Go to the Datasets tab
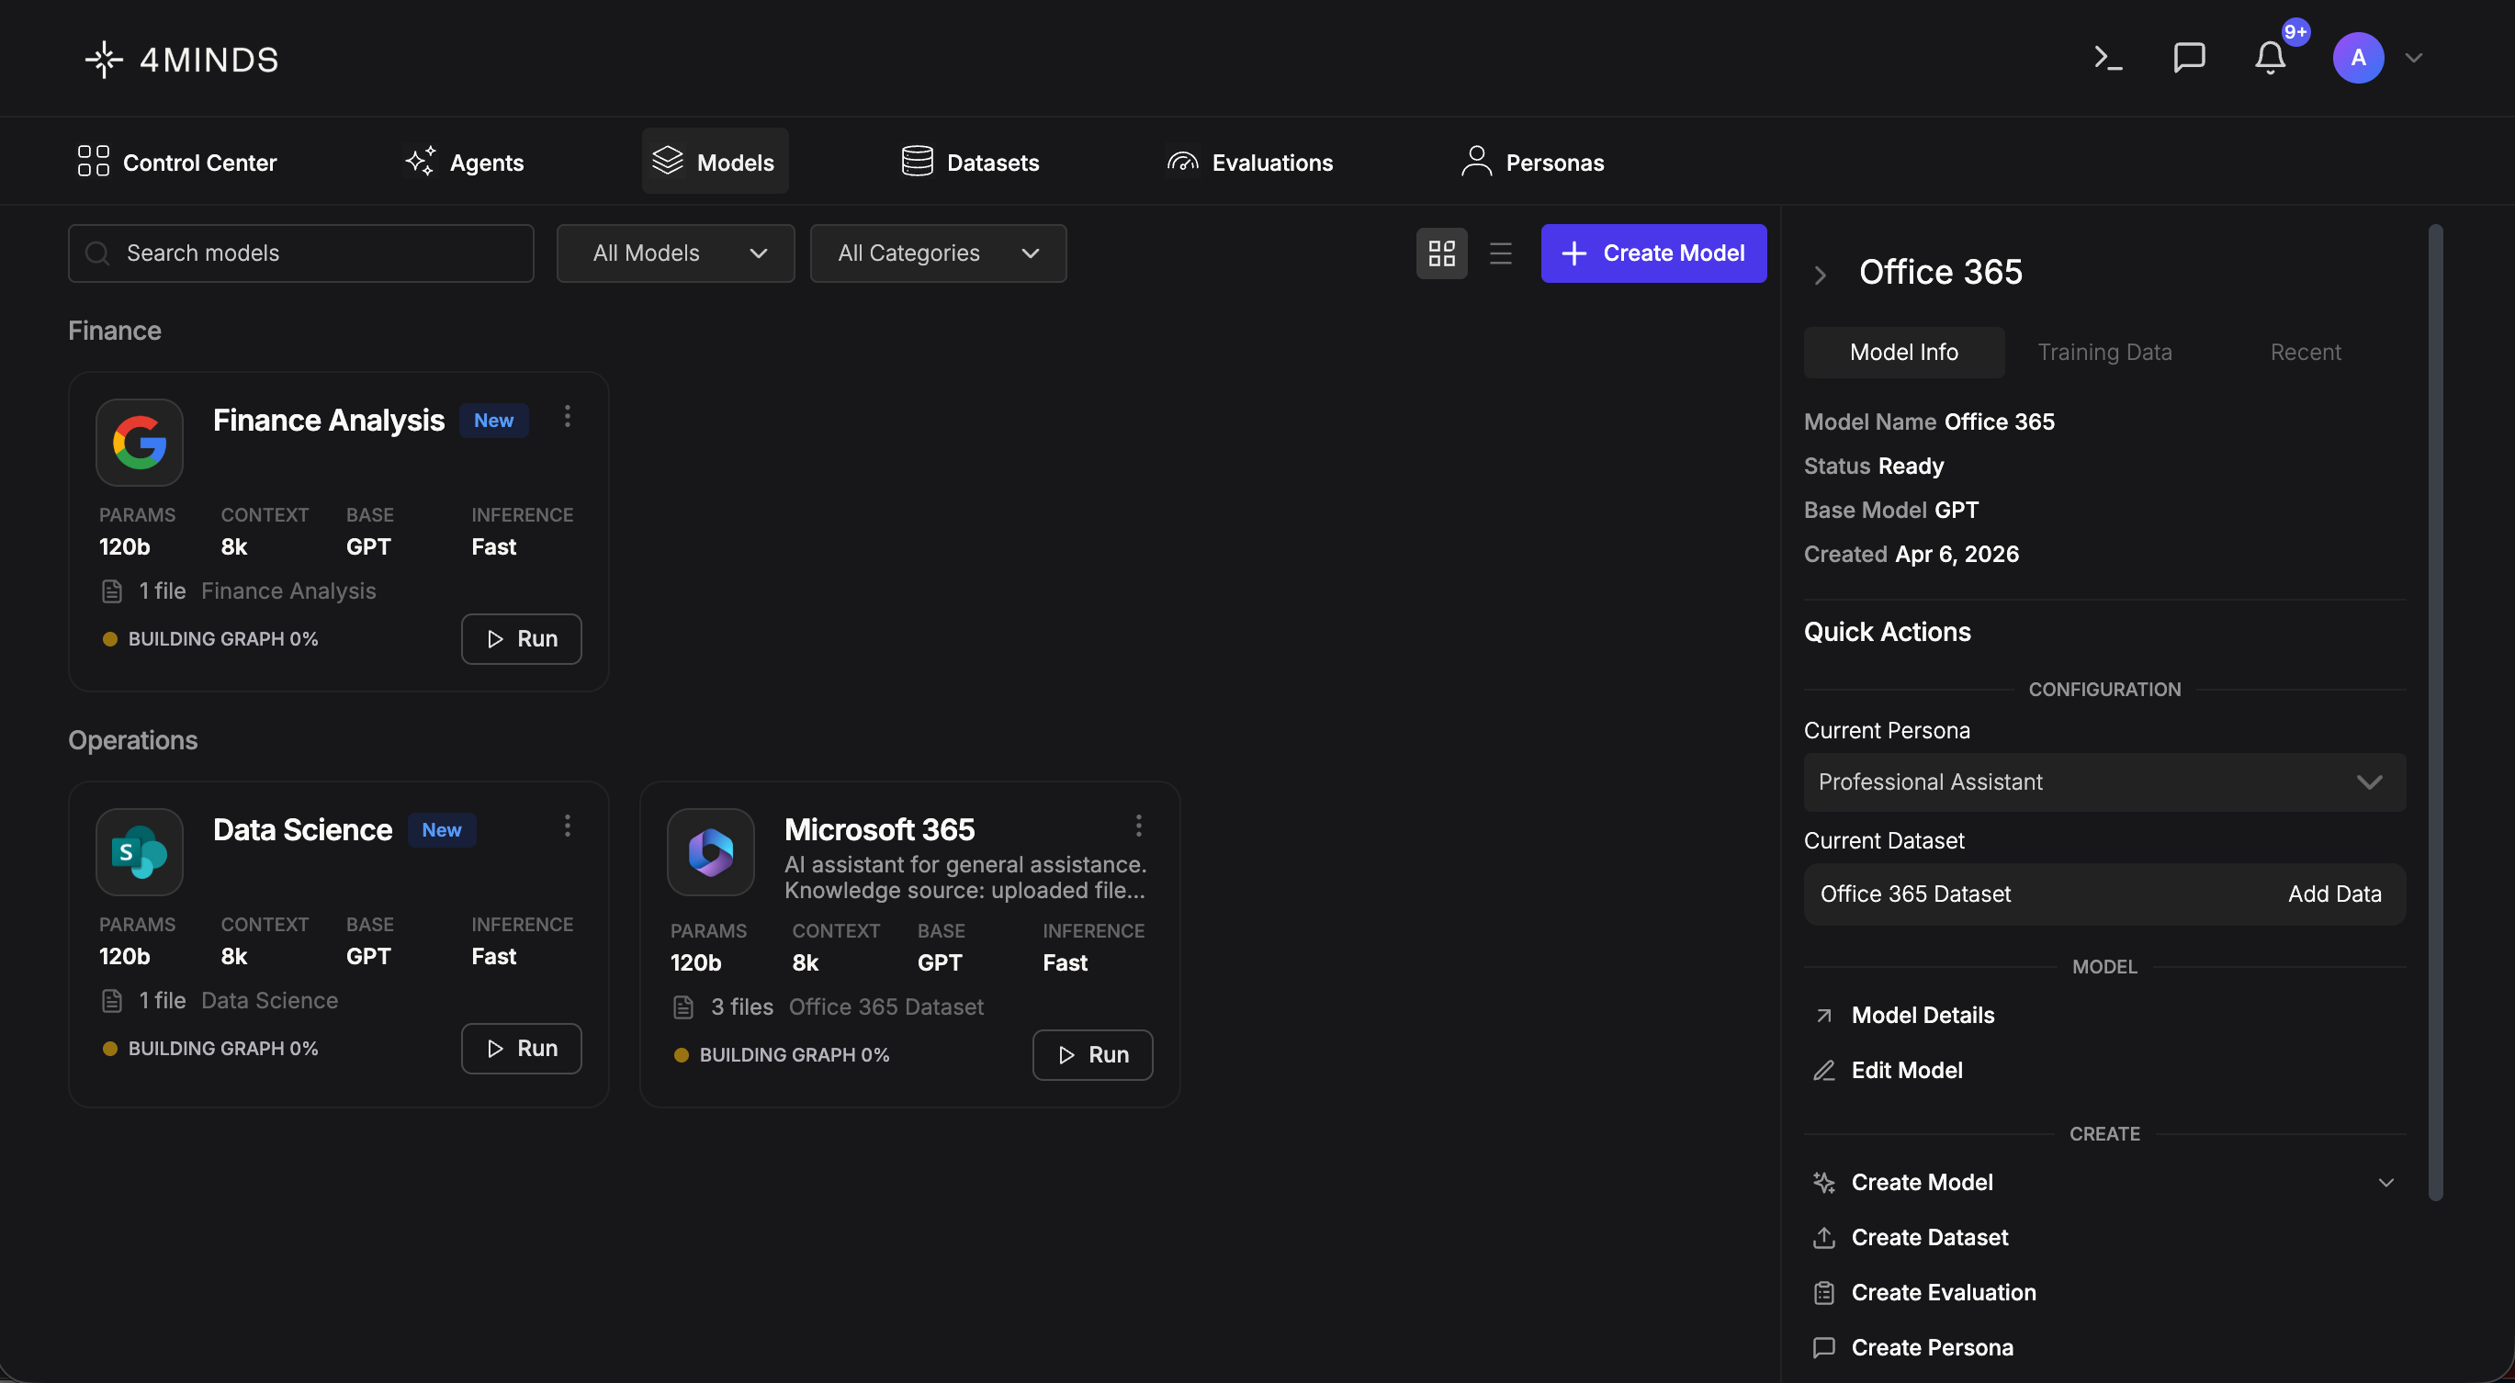Image resolution: width=2515 pixels, height=1383 pixels. coord(971,162)
